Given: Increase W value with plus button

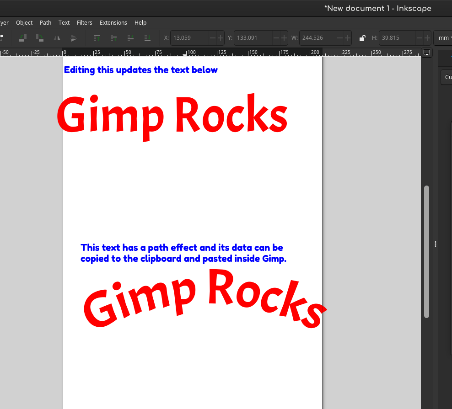Looking at the screenshot, I should tap(348, 38).
